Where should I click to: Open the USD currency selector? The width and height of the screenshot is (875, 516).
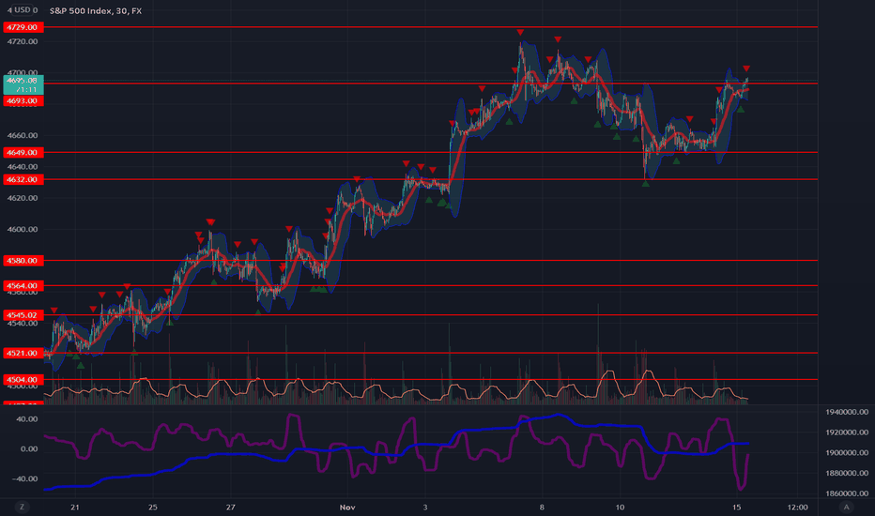click(23, 10)
